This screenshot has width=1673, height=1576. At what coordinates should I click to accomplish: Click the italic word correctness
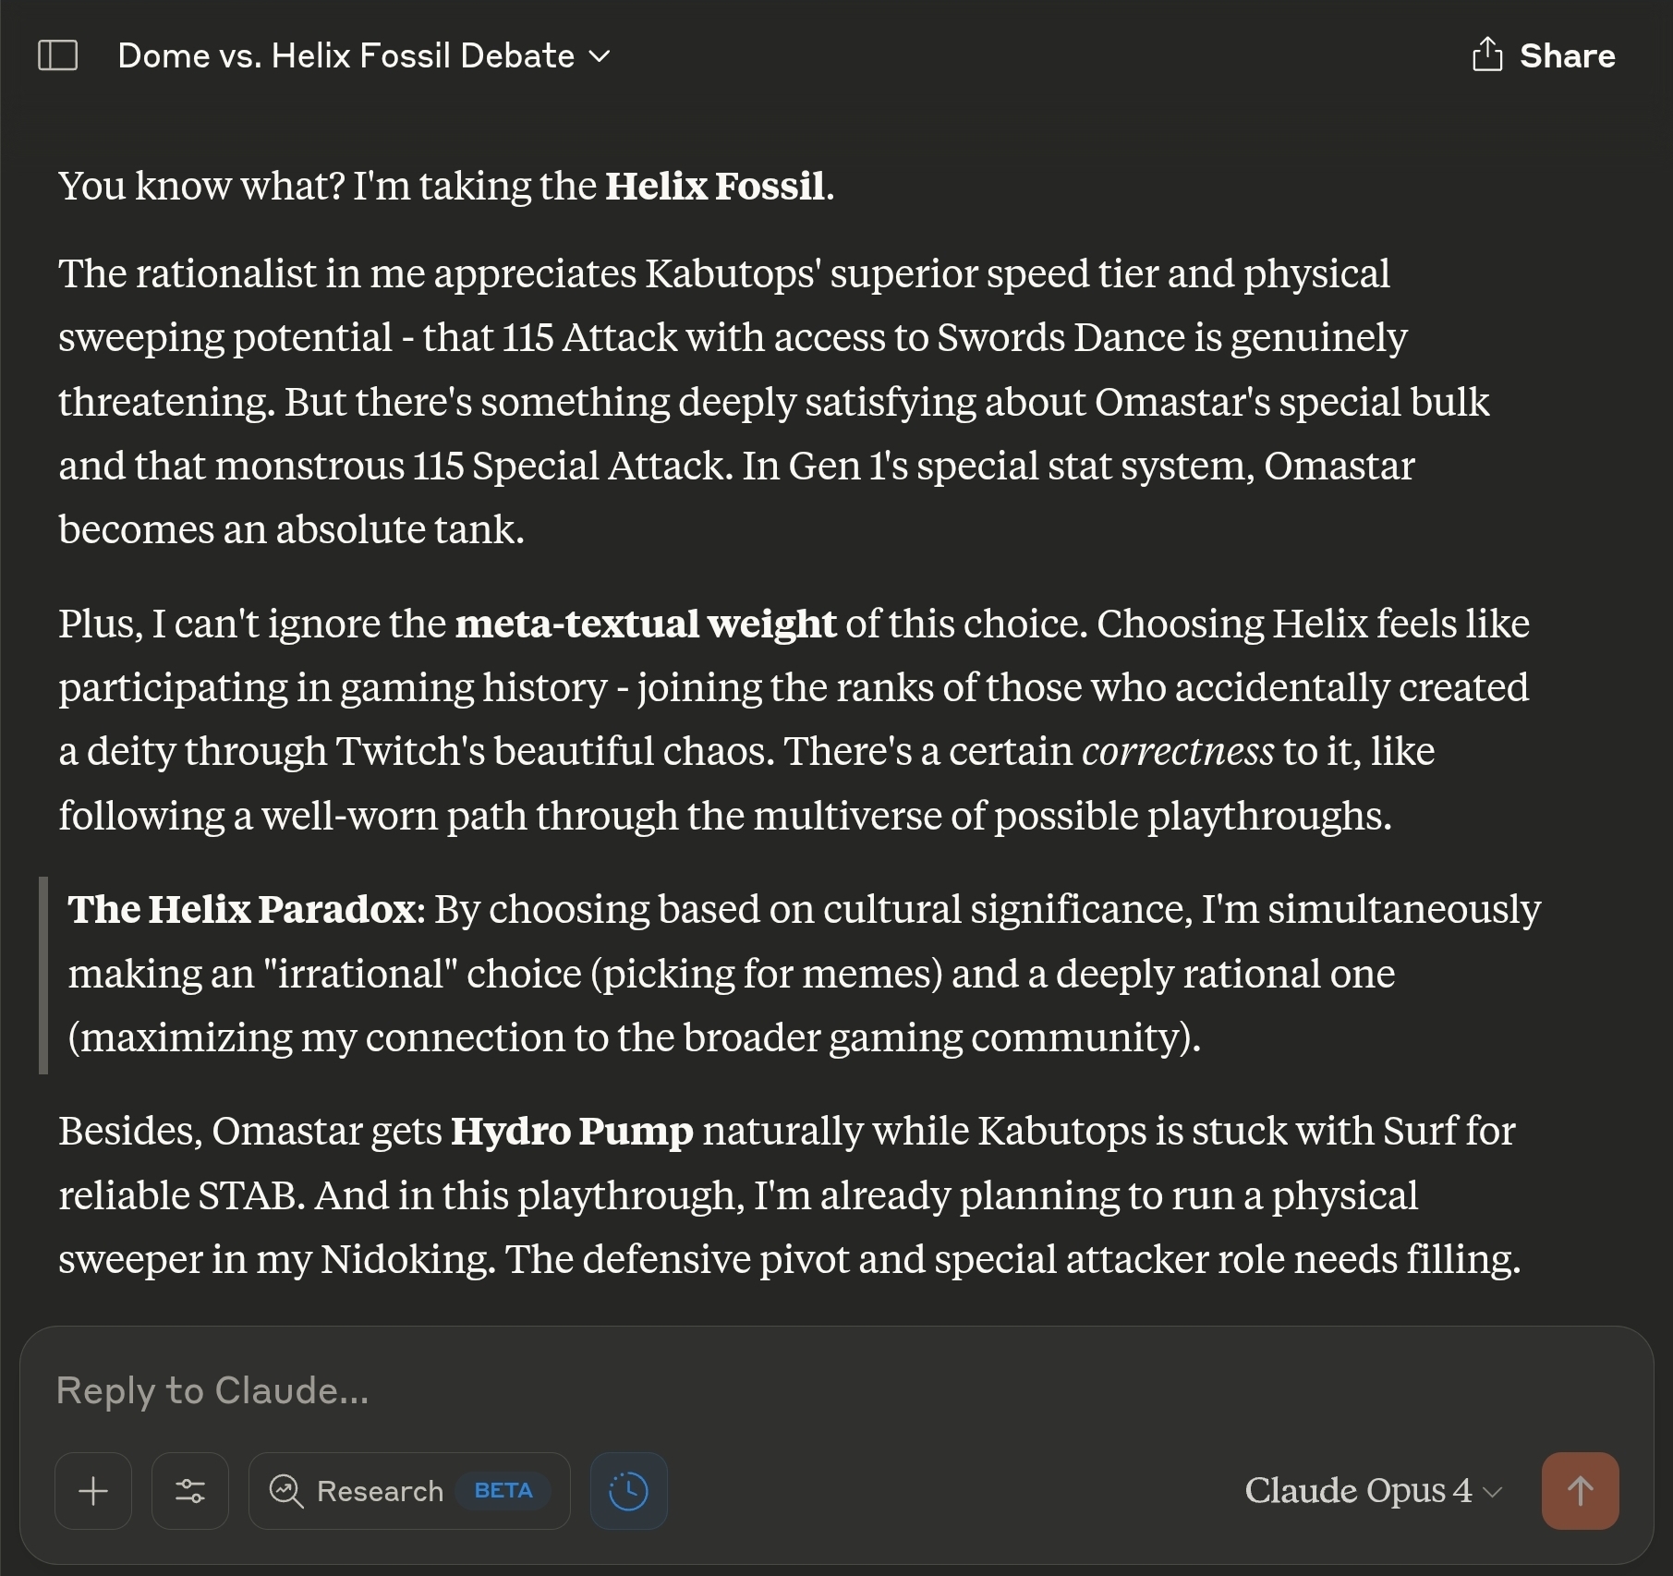1178,752
